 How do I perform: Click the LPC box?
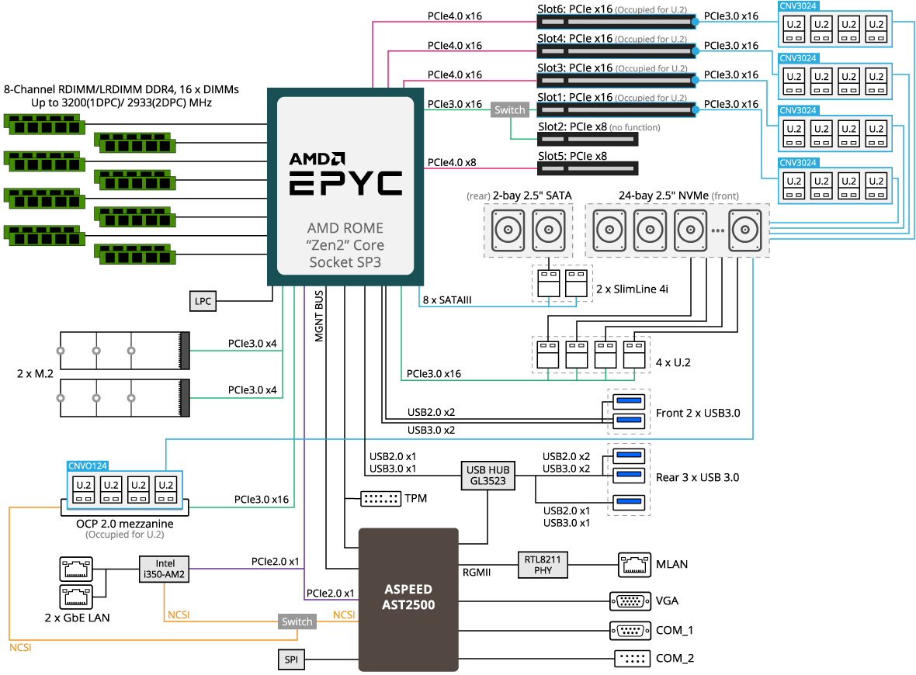[x=203, y=301]
